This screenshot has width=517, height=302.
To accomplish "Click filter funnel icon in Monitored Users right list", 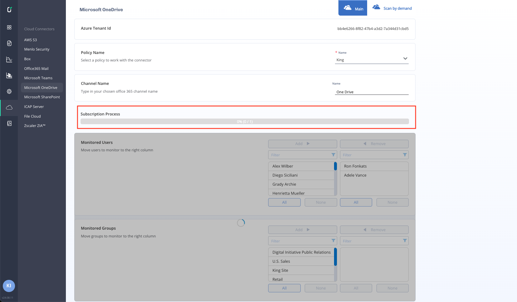I will coord(405,155).
